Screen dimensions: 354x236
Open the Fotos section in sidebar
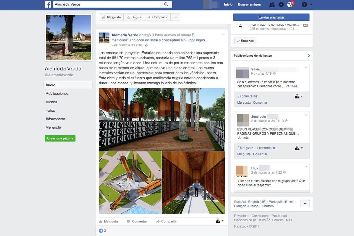[50, 111]
